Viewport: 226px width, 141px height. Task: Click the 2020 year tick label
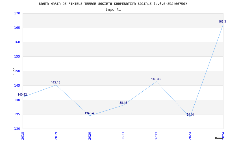click(90, 135)
